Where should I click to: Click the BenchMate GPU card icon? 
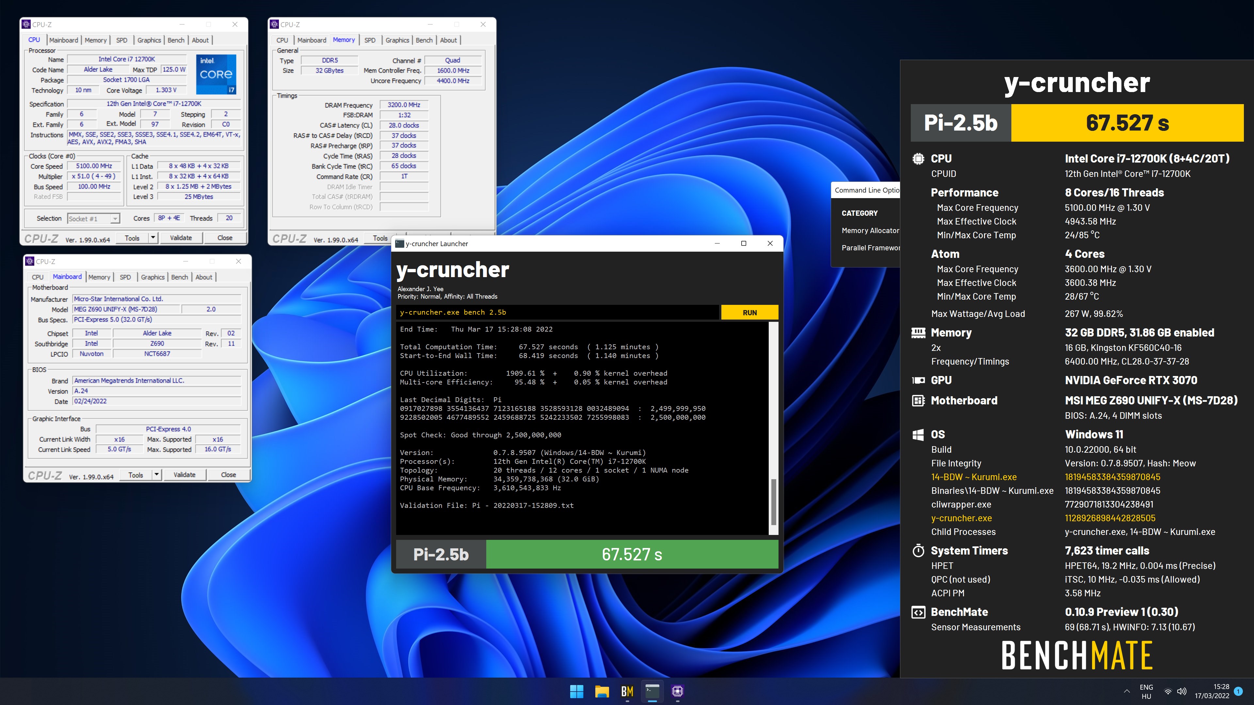point(918,381)
